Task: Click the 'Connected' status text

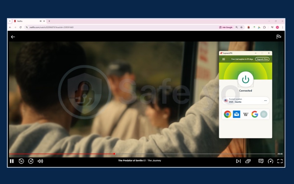Action: coord(245,91)
